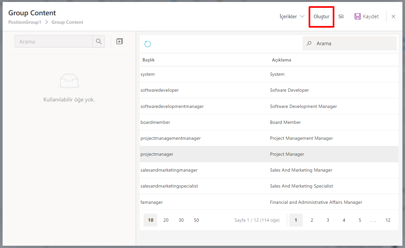Click the left panel Arama search field
Viewport: 405px width, 248px height.
(54, 42)
